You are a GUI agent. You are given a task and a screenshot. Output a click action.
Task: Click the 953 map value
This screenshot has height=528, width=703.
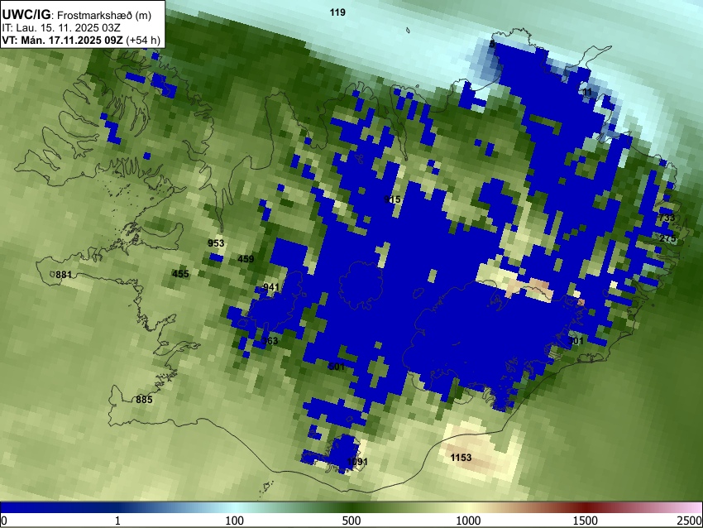point(216,243)
